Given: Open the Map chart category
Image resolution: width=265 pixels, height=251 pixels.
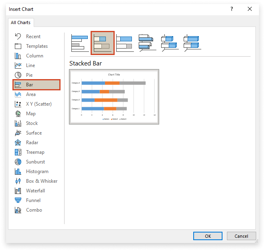Looking at the screenshot, I should point(36,114).
